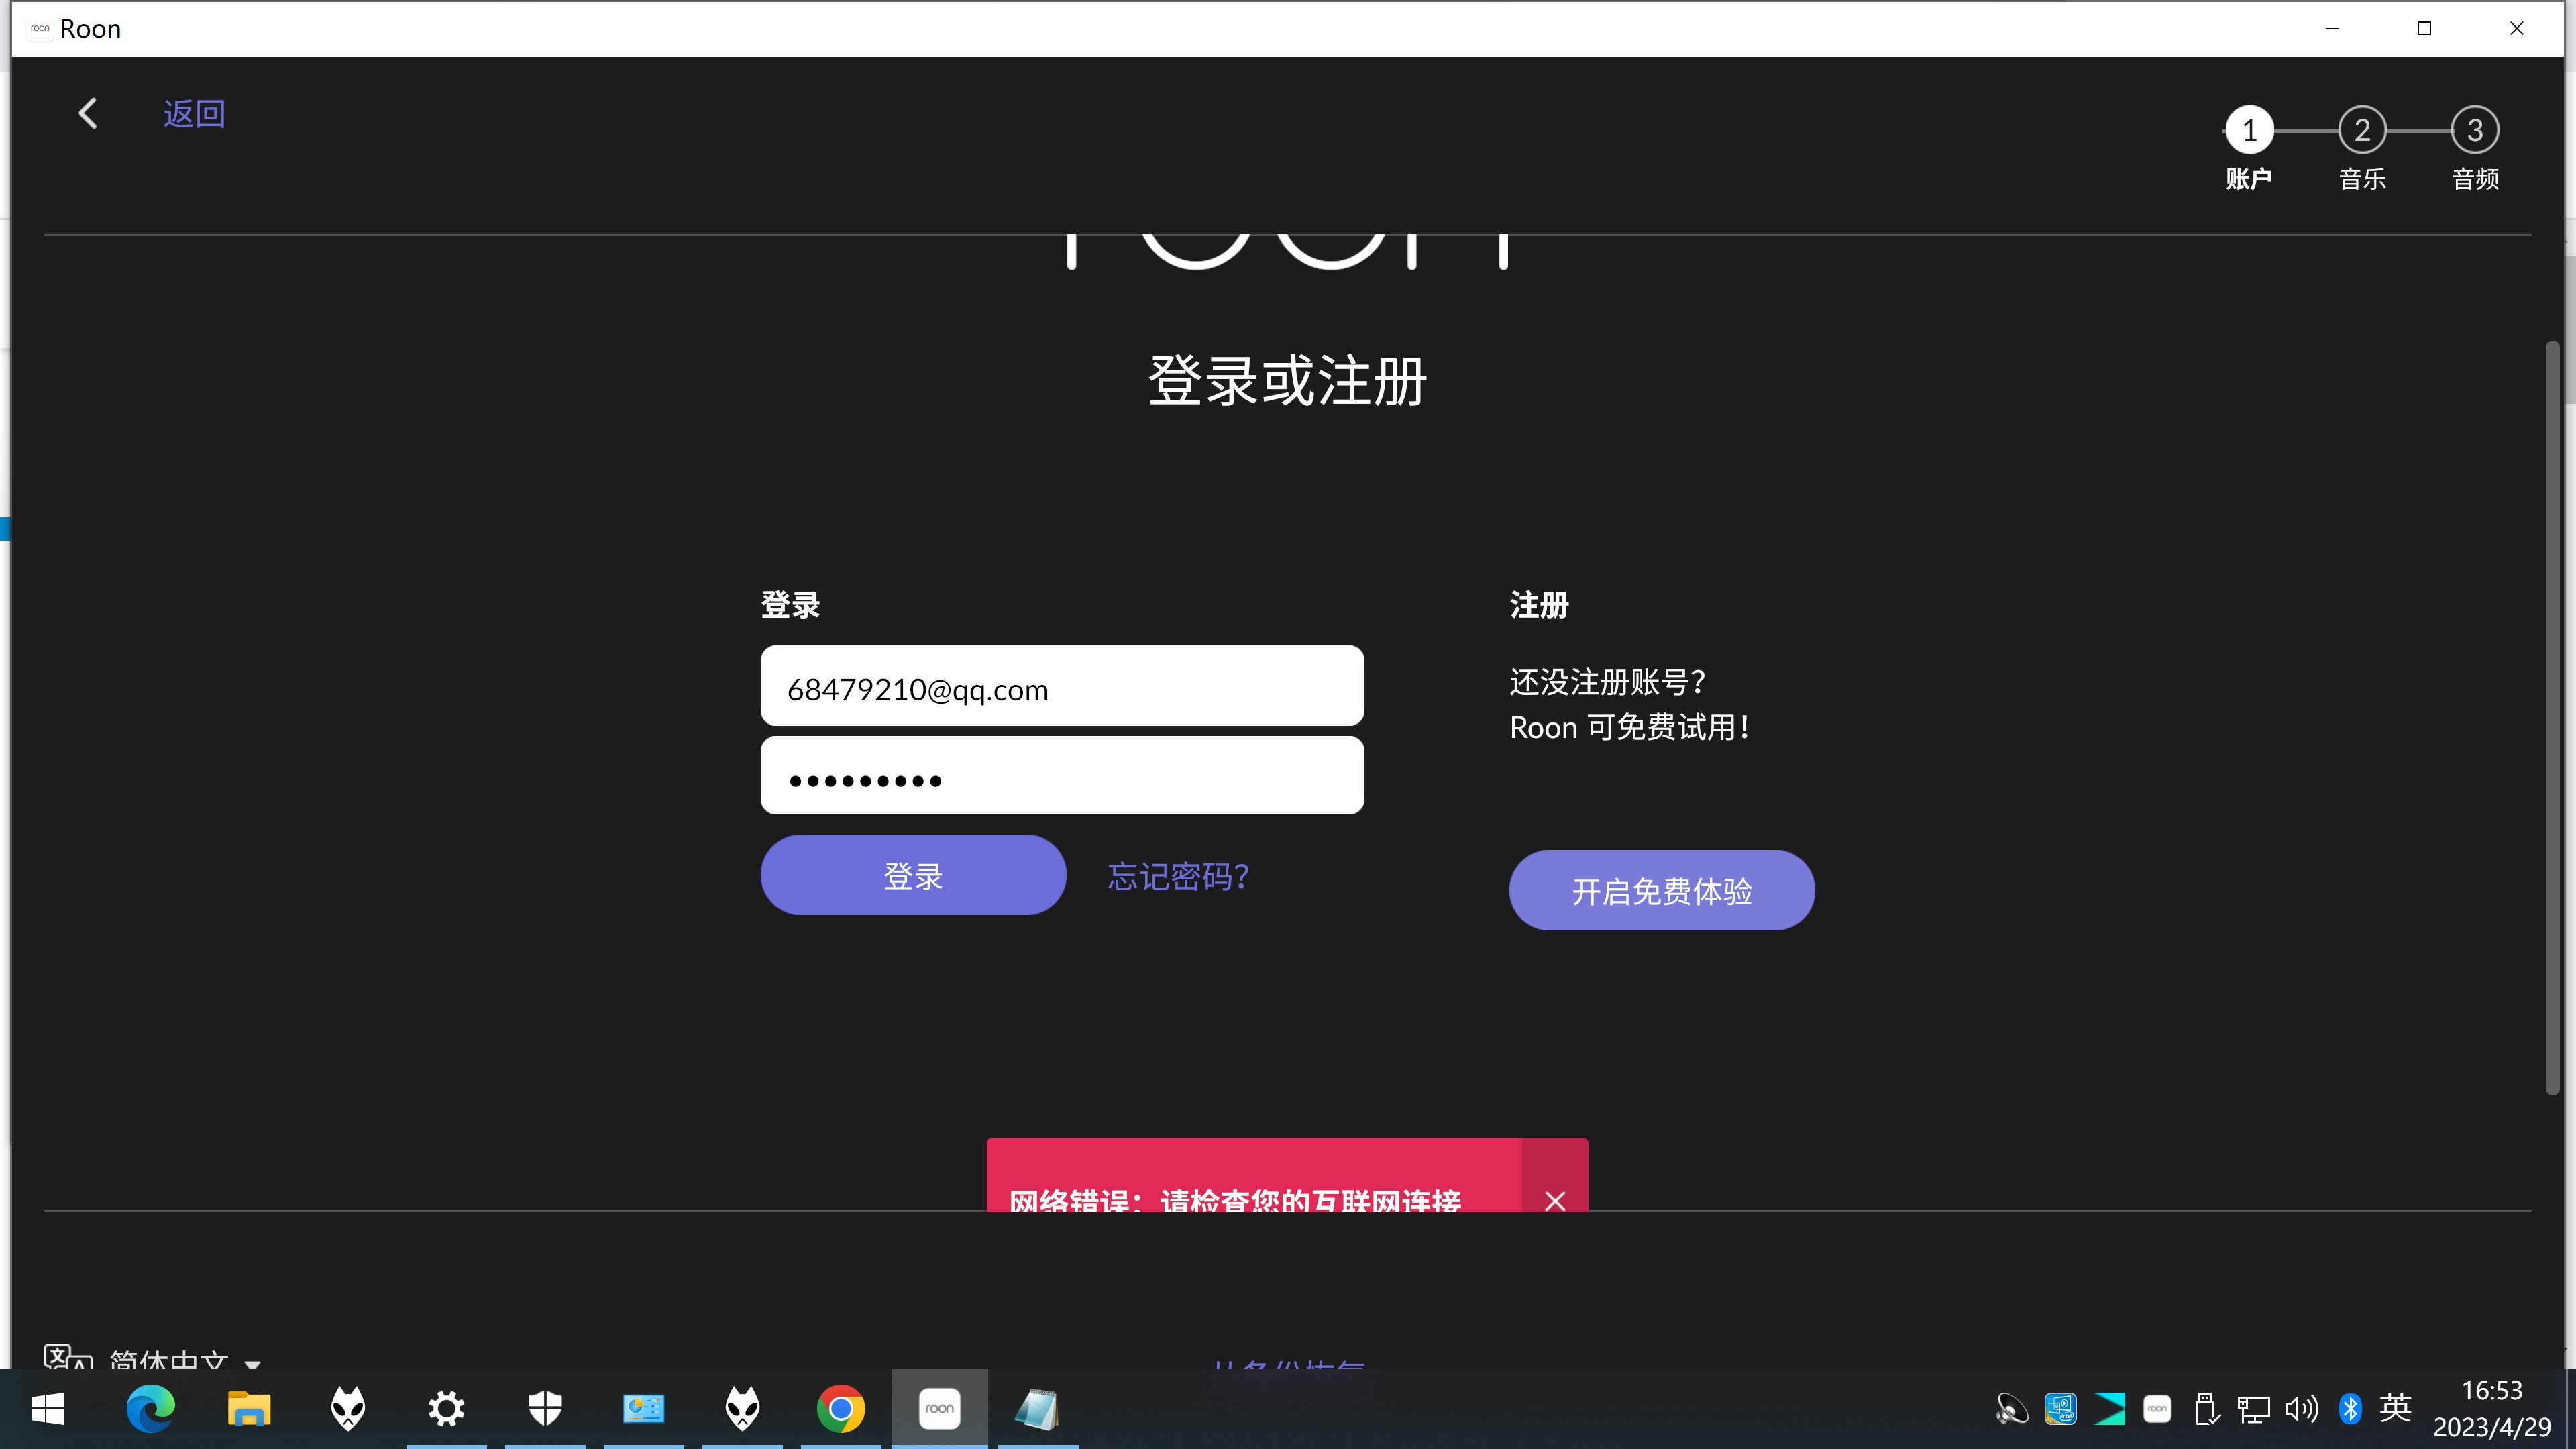
Task: Click the back arrow at top left
Action: point(88,113)
